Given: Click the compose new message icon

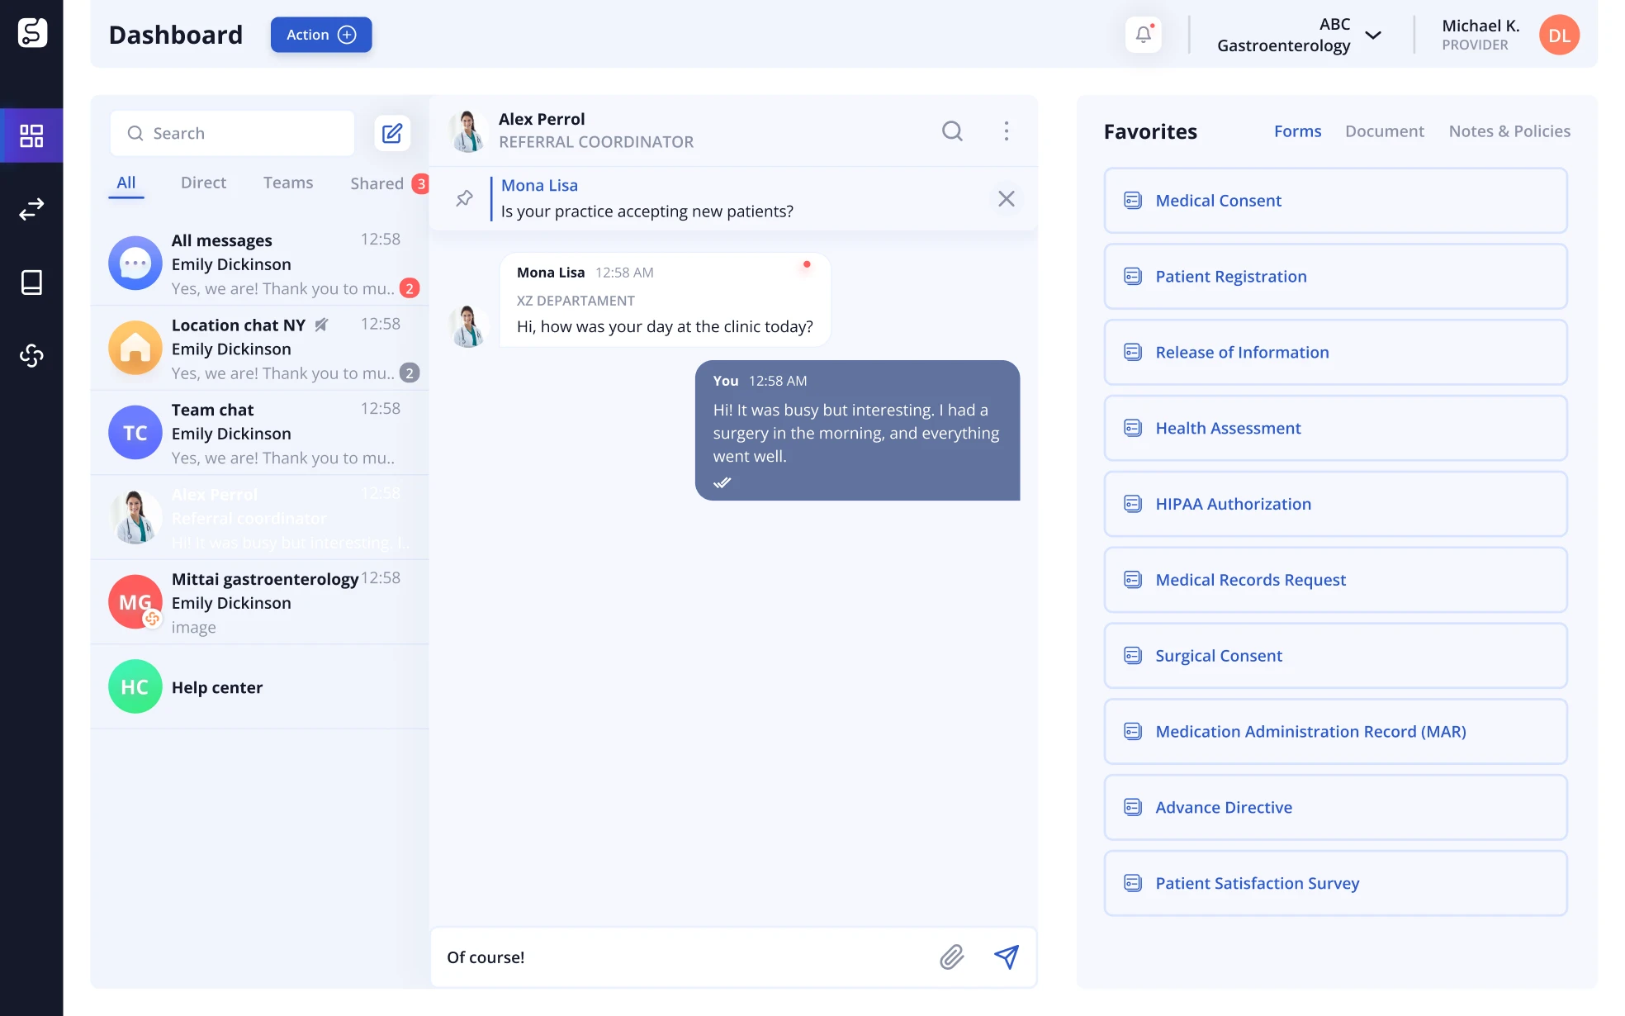Looking at the screenshot, I should (x=392, y=133).
